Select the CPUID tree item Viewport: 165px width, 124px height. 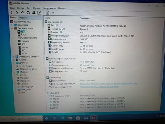tap(23, 35)
